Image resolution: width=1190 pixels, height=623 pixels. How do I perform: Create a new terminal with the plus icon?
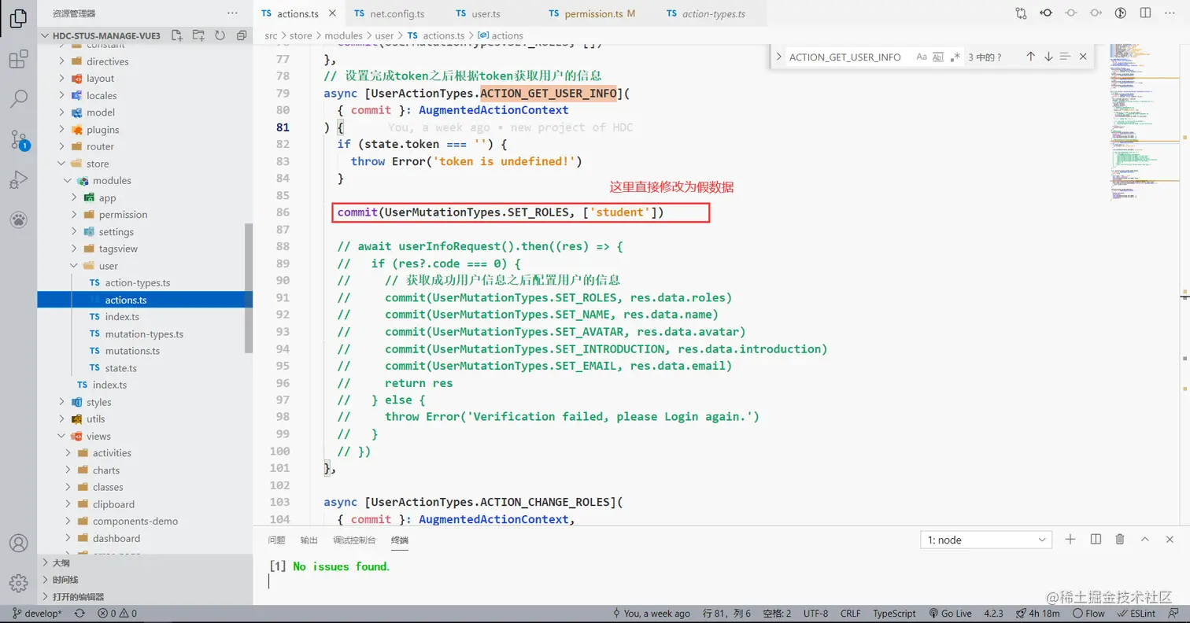click(x=1070, y=540)
